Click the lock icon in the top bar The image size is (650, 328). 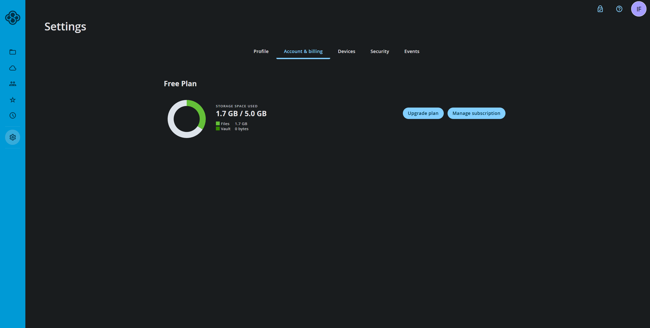tap(600, 9)
